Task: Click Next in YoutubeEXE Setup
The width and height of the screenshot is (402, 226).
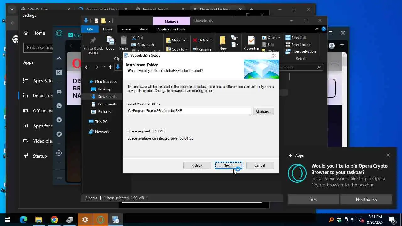Action: pyautogui.click(x=228, y=165)
